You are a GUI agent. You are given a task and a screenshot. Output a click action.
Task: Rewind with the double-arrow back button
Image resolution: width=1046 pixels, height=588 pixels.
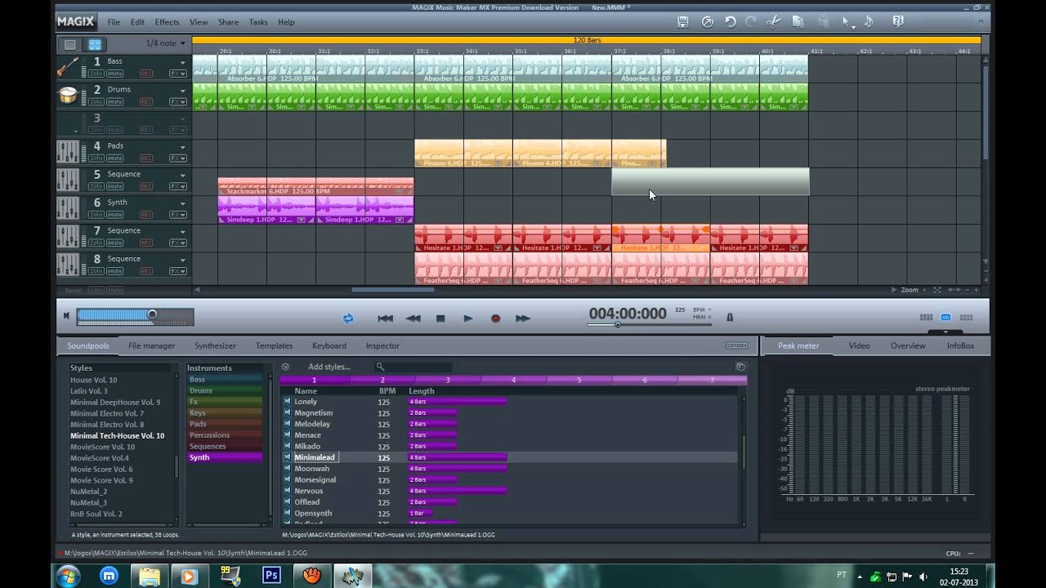413,318
